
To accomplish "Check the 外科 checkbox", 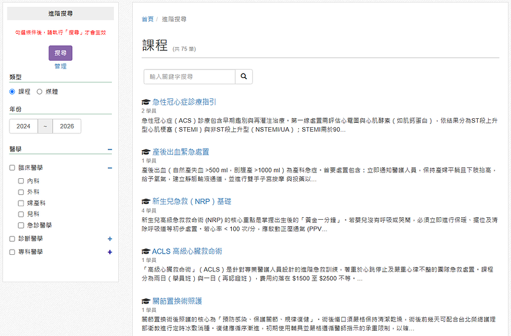I will (x=21, y=192).
